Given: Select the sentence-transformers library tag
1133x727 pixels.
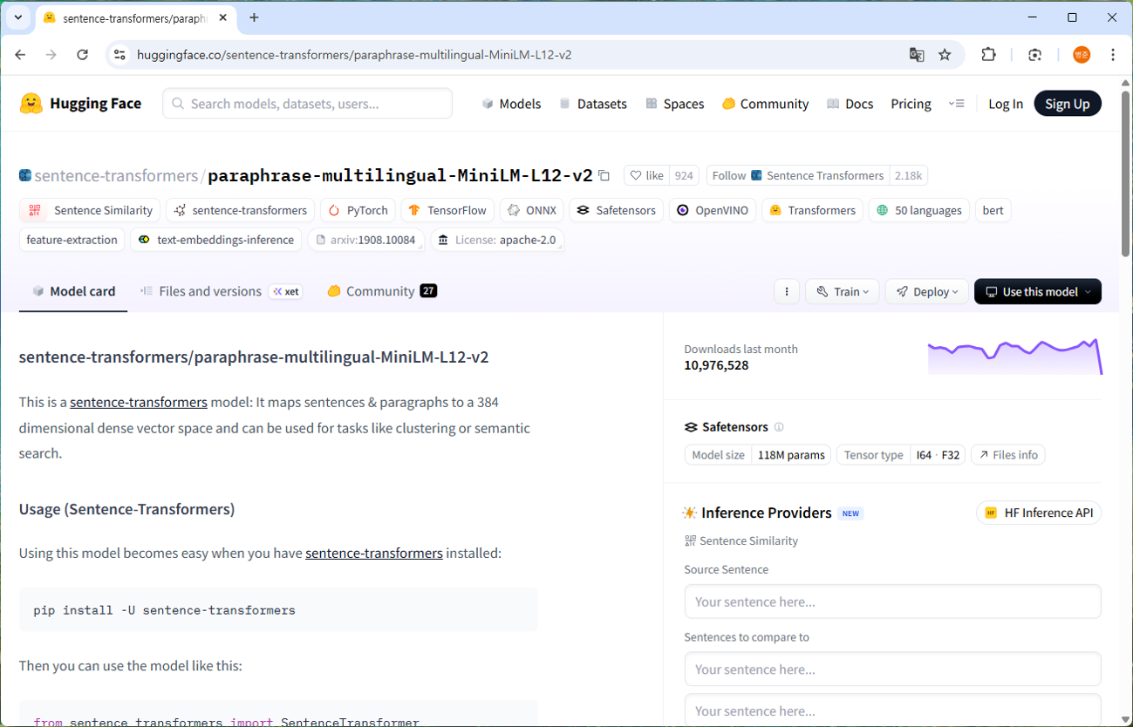Looking at the screenshot, I should [241, 211].
